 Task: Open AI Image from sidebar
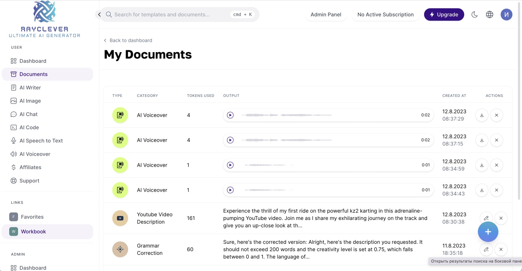pyautogui.click(x=30, y=101)
